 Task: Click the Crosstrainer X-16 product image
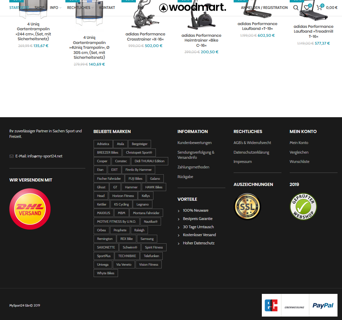tap(145, 14)
